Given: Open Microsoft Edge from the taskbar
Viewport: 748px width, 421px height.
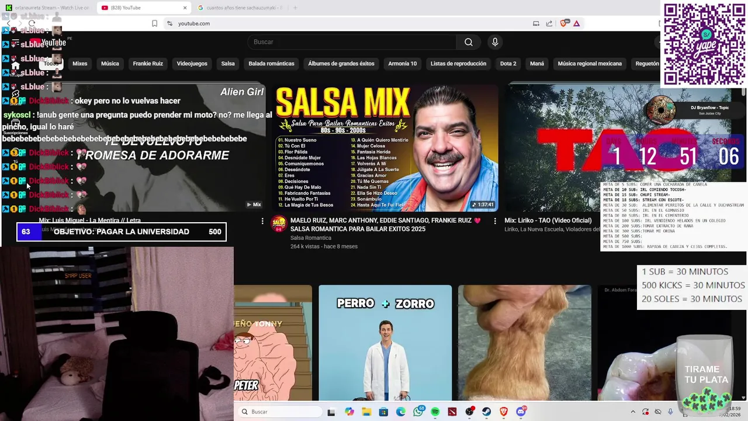Looking at the screenshot, I should (x=401, y=412).
